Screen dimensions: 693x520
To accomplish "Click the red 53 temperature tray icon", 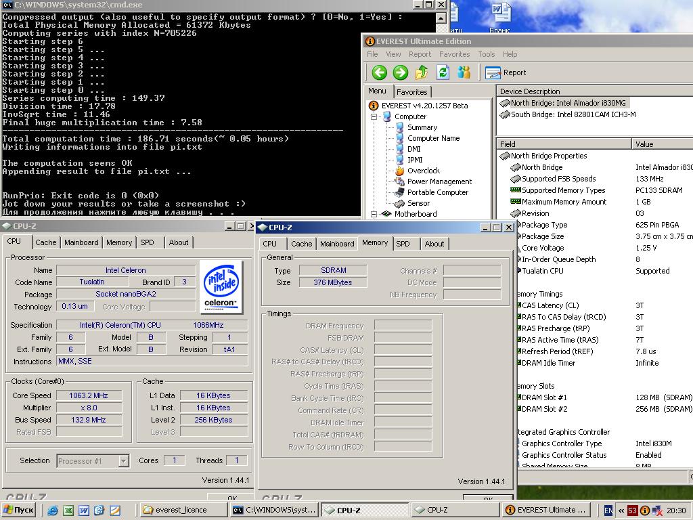I will tap(633, 511).
